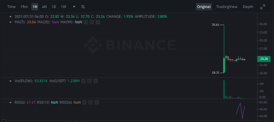Screen dimensions: 274x122
Task: Click the tall green launch candlestick
Action: click(224, 65)
